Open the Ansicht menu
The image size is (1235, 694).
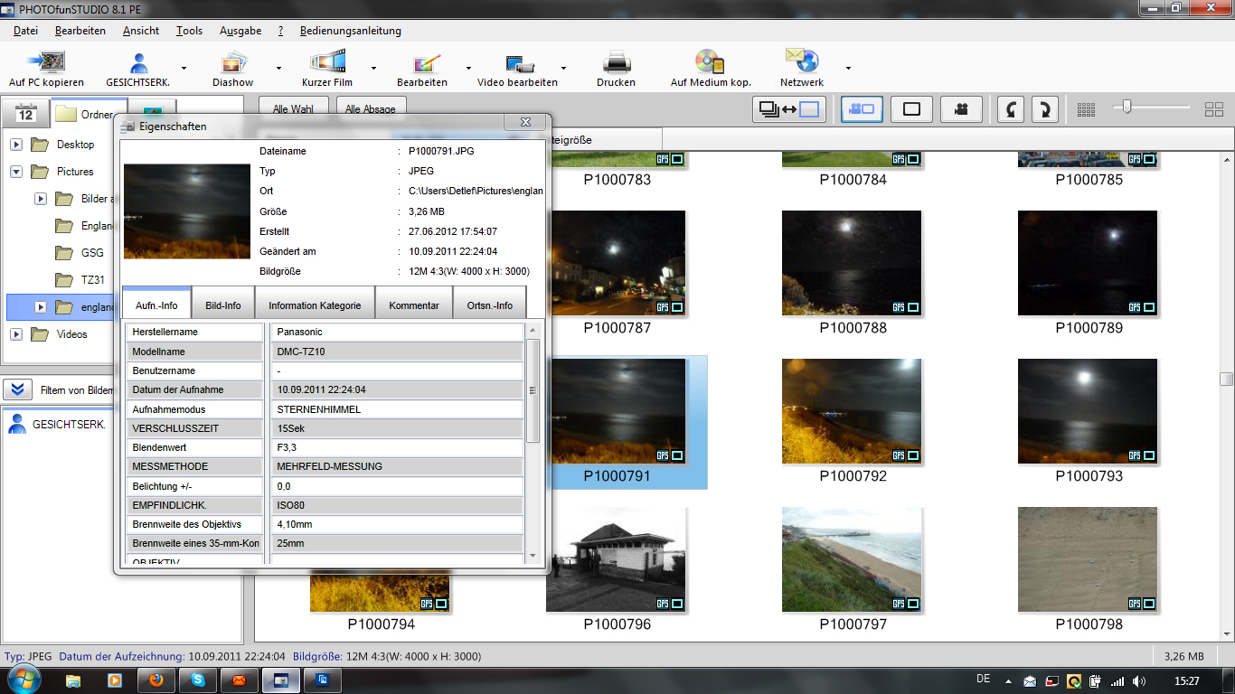141,31
